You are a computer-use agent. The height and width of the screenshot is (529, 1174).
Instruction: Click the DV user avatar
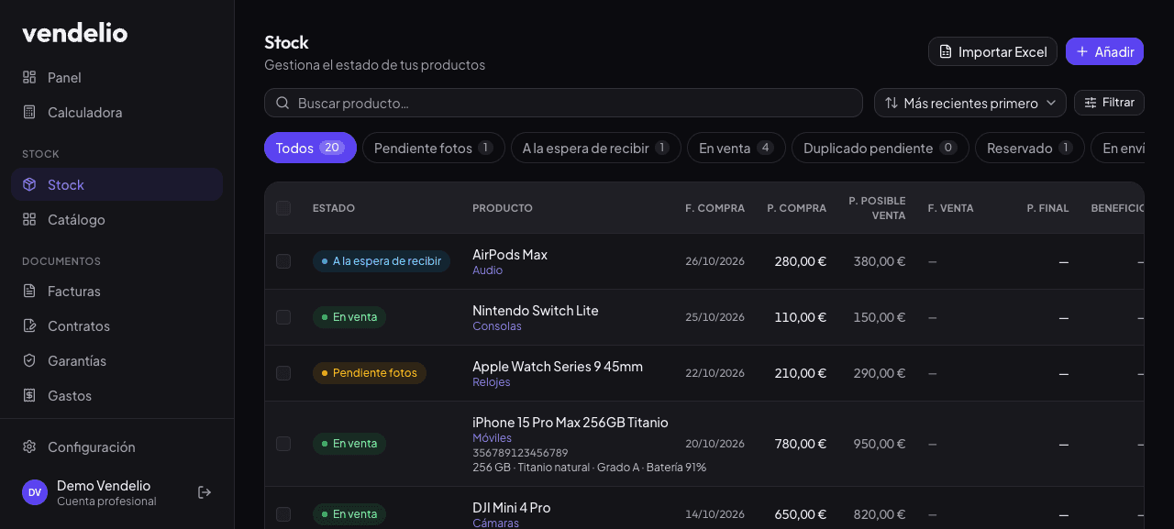(35, 492)
